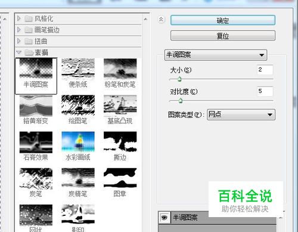Viewport: 298px width, 232px height.
Task: Toggle eye visibility of 半调图案 effect layer
Action: 164,218
